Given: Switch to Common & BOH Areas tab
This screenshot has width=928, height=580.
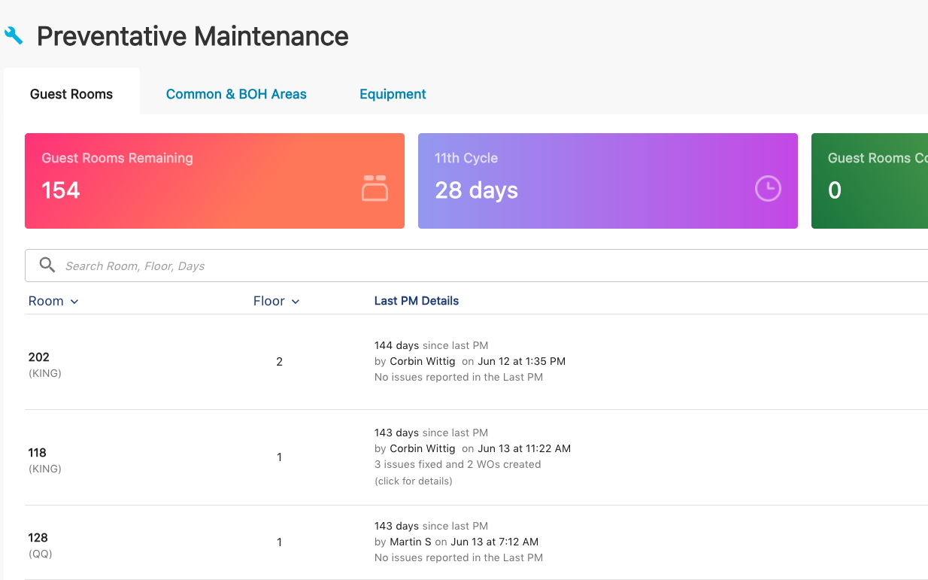Looking at the screenshot, I should 236,94.
